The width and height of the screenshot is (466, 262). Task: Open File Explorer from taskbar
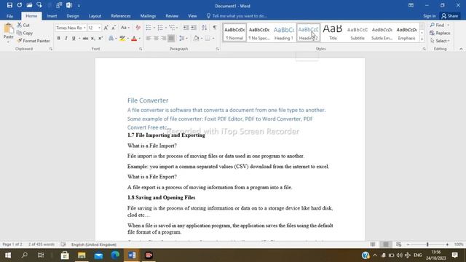82,255
